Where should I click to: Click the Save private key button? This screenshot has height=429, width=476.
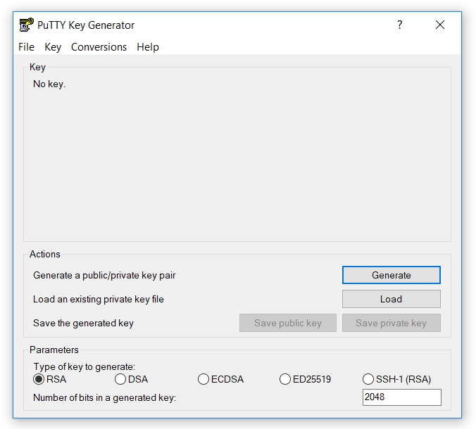coord(392,323)
